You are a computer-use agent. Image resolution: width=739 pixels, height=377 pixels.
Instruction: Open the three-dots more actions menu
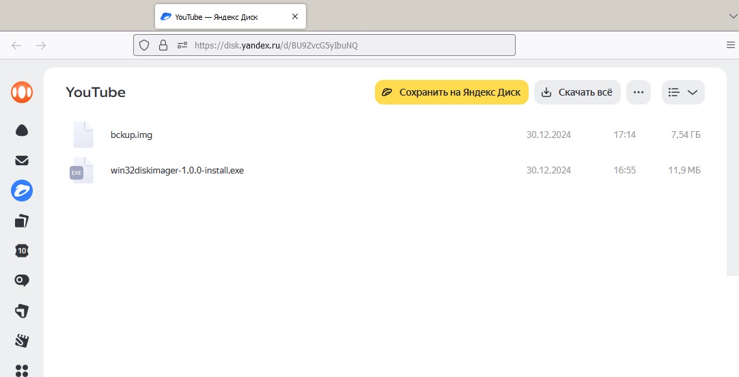639,92
